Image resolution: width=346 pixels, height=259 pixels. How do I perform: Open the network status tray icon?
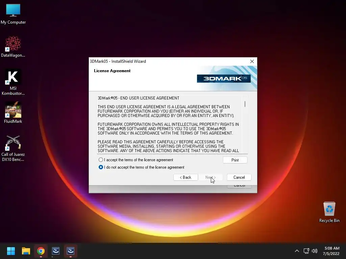(x=306, y=251)
